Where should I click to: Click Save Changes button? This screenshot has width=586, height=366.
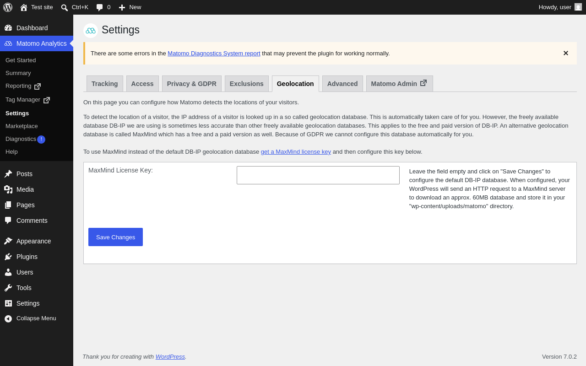click(115, 237)
